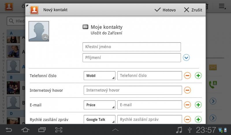Tap the battery status icon in system bar
Image resolution: width=231 pixels, height=135 pixels.
point(225,130)
